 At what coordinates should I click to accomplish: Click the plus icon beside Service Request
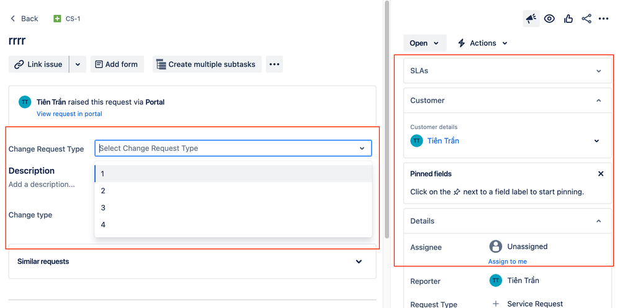(x=495, y=304)
